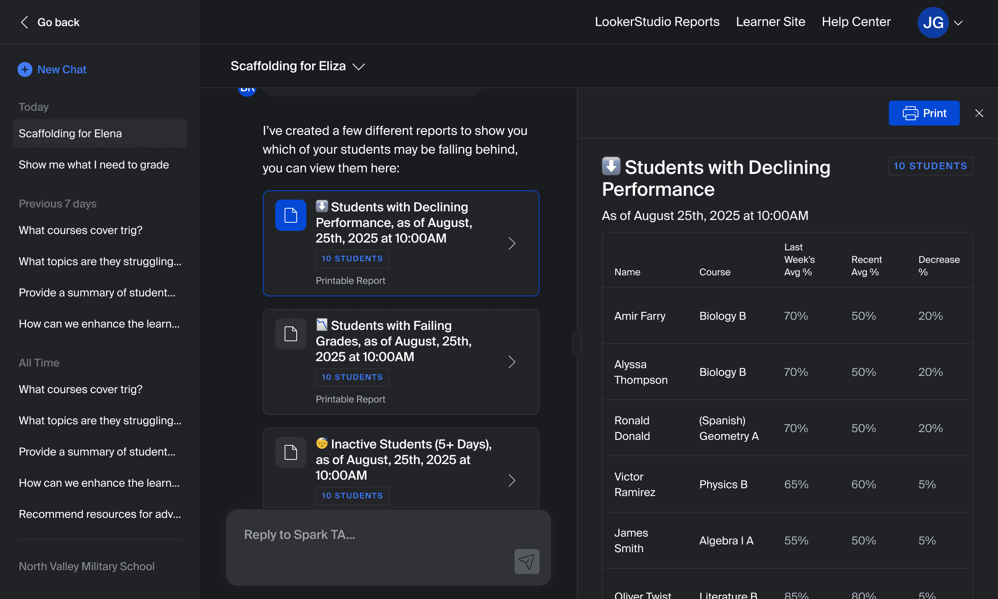Image resolution: width=998 pixels, height=599 pixels.
Task: Expand the Scaffolding for Eliza title dropdown
Action: pyautogui.click(x=358, y=67)
